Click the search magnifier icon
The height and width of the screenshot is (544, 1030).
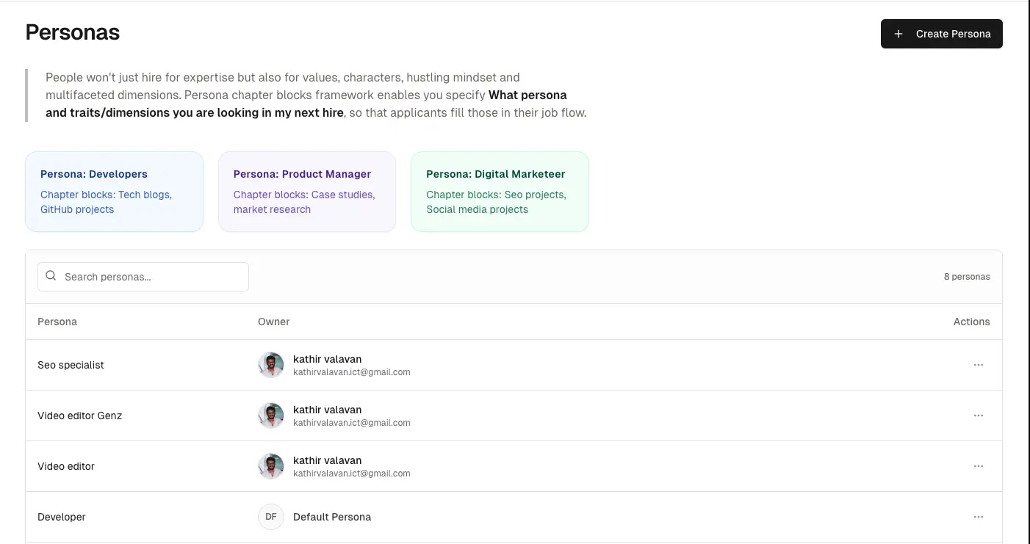point(51,276)
